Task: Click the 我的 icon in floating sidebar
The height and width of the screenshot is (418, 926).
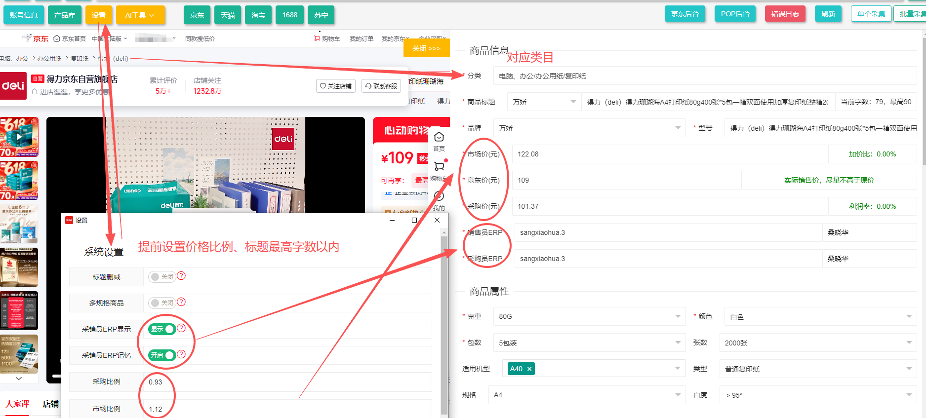Action: (439, 196)
